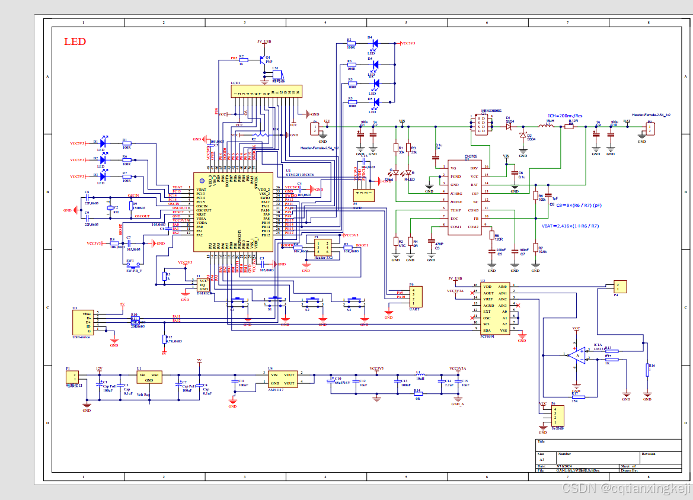Click the File name field in title block

click(577, 470)
